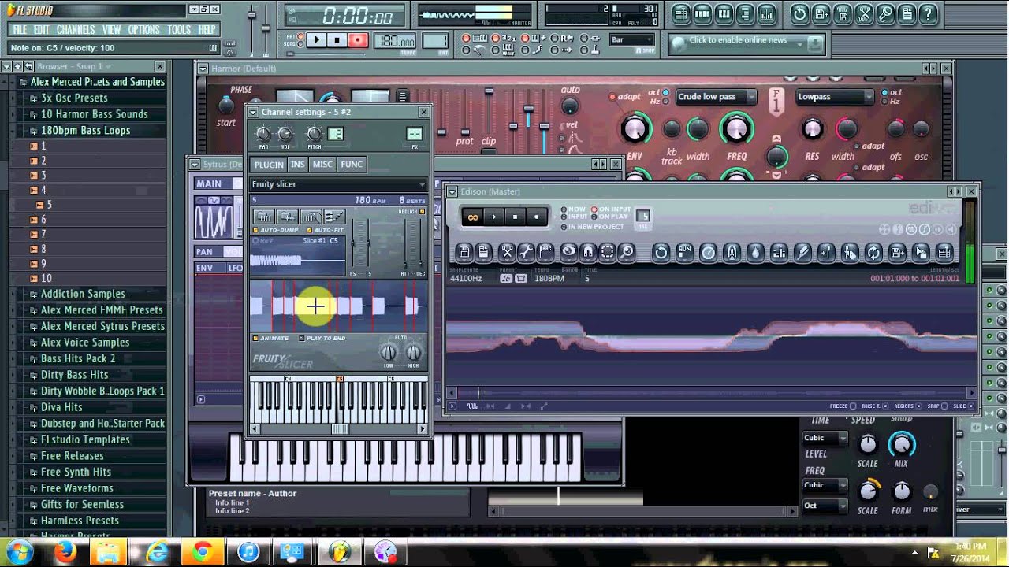This screenshot has height=567, width=1009.
Task: Toggle Animate option in Fruity Slicer
Action: pos(270,338)
